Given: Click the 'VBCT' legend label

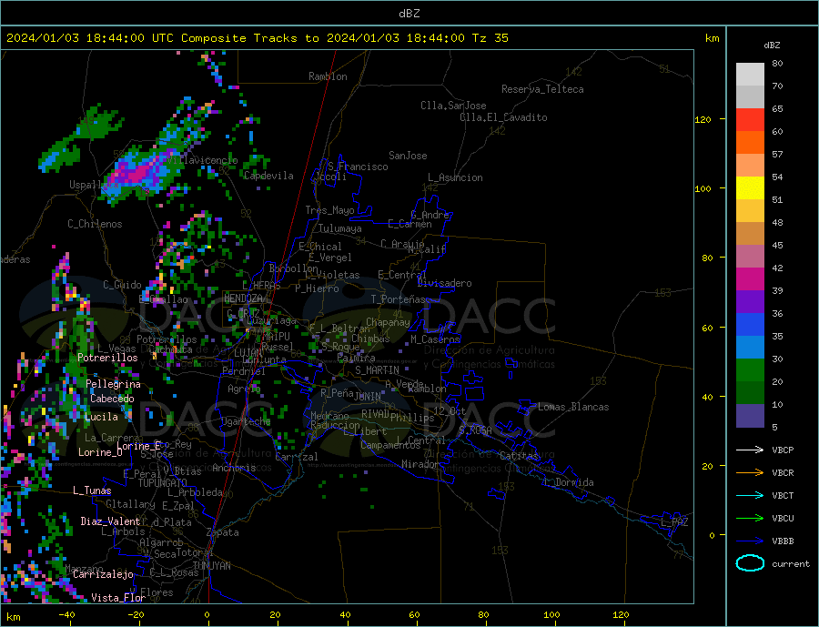Looking at the screenshot, I should [x=783, y=495].
